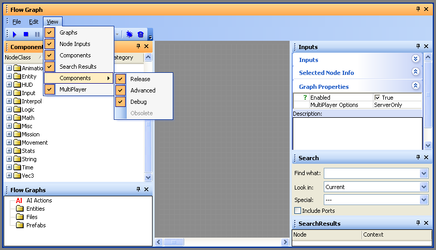
Task: Open the Special dropdown
Action: click(x=424, y=200)
